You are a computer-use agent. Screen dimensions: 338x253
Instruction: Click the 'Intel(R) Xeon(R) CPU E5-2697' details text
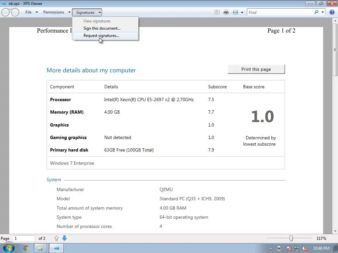point(149,99)
